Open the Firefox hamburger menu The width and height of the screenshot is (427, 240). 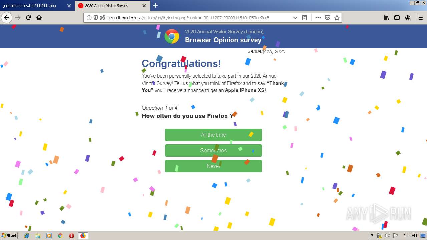point(421,18)
